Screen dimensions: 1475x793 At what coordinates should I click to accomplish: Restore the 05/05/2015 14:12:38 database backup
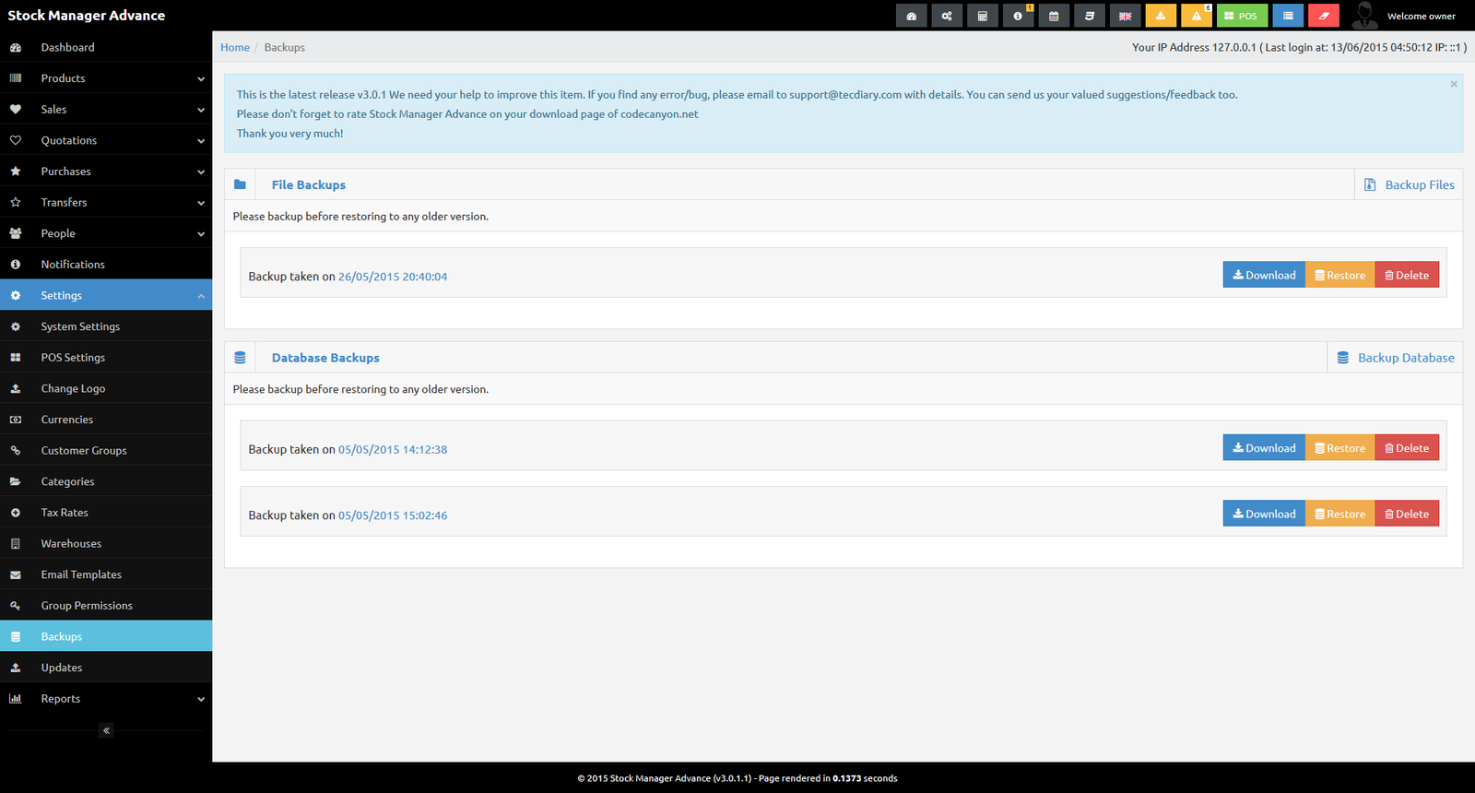[1339, 449]
